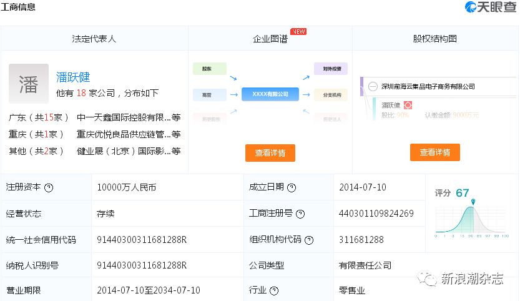The width and height of the screenshot is (520, 301).
Task: Select 10000万人民币 registered capital value
Action: tap(126, 187)
